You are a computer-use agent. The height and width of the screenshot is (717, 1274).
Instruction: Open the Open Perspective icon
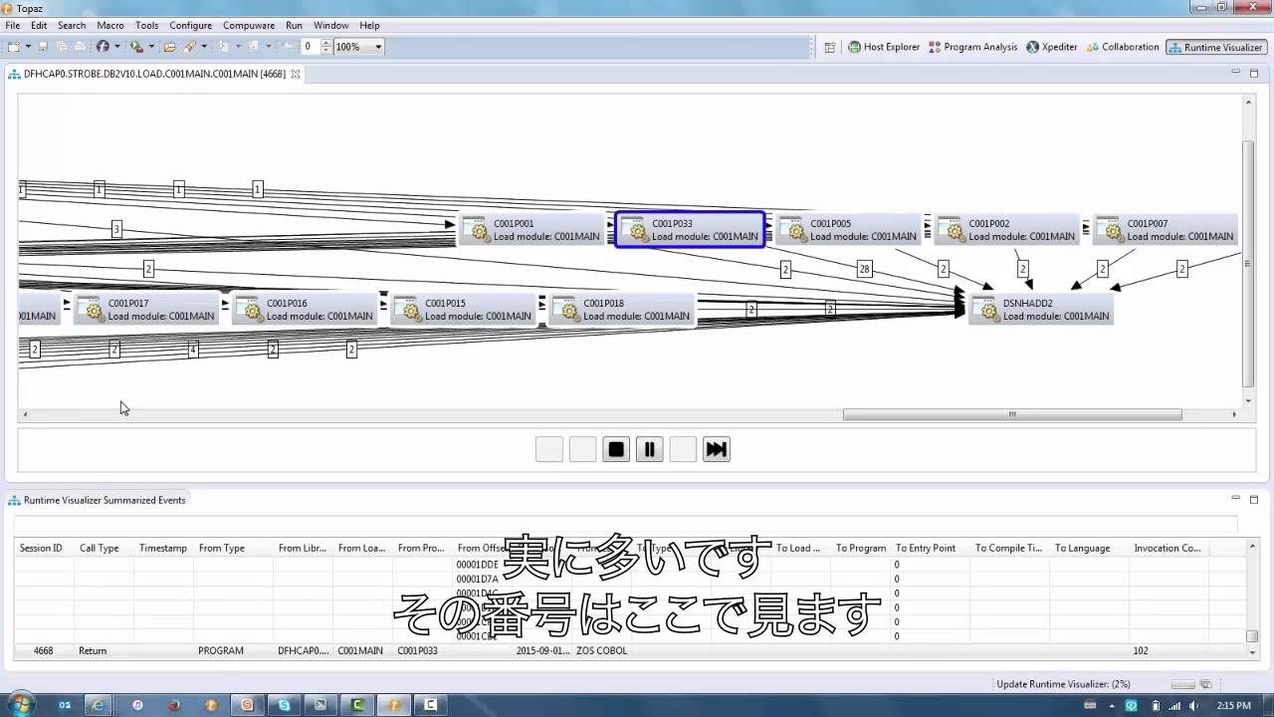tap(830, 47)
